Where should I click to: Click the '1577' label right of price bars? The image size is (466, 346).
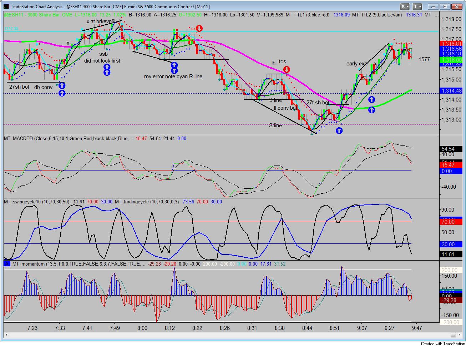click(x=424, y=59)
